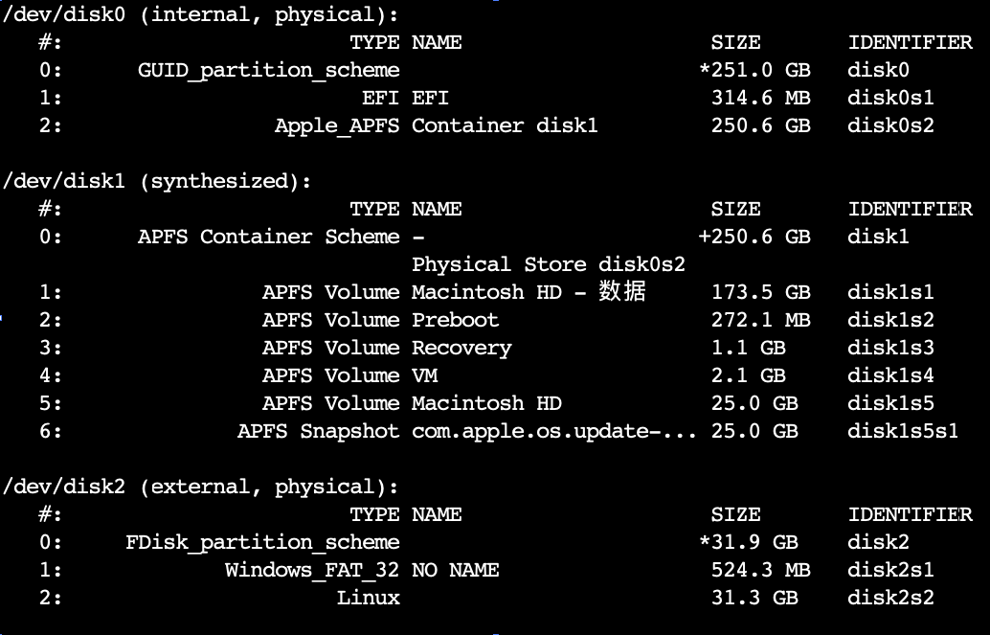The width and height of the screenshot is (990, 635).
Task: Click the VM volume name
Action: pyautogui.click(x=424, y=375)
